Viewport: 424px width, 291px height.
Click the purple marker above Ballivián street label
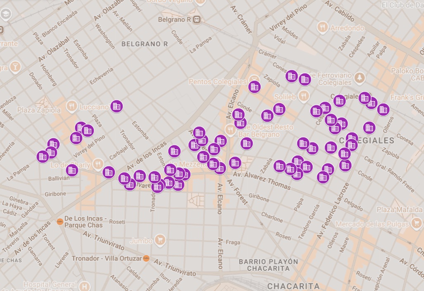pyautogui.click(x=72, y=170)
